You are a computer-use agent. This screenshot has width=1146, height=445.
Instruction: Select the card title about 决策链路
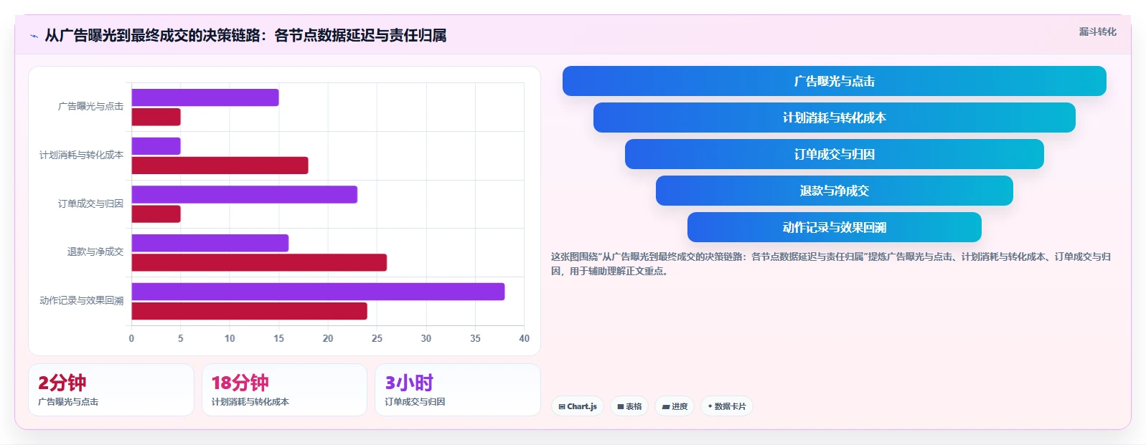point(245,35)
